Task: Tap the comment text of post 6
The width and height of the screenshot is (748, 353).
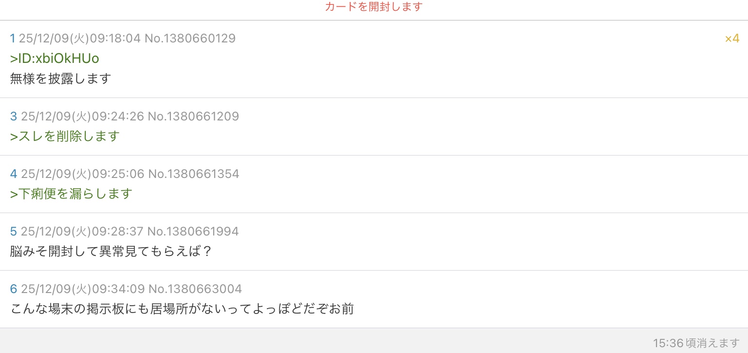Action: [x=182, y=309]
